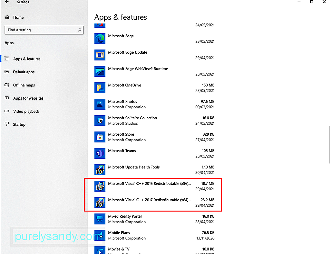Select the Video playback sidebar icon
330x254 pixels.
click(x=7, y=111)
